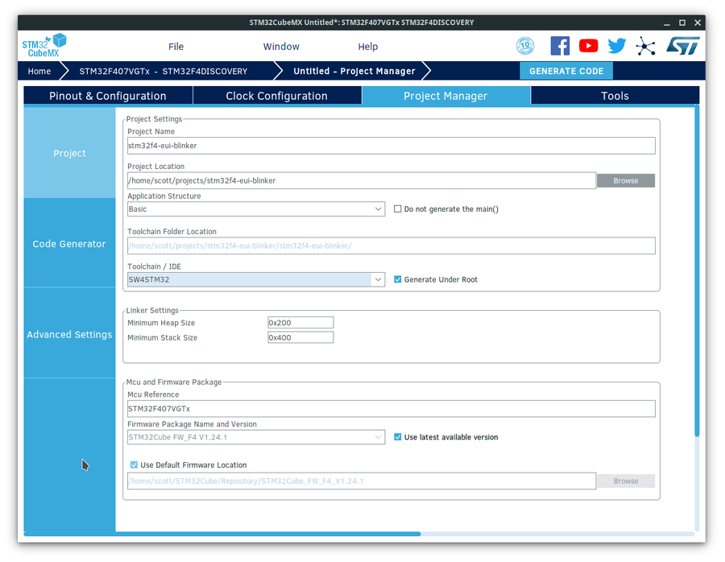Open STMicroelectronics Facebook page icon
Screen dimensions: 725x562
(560, 45)
